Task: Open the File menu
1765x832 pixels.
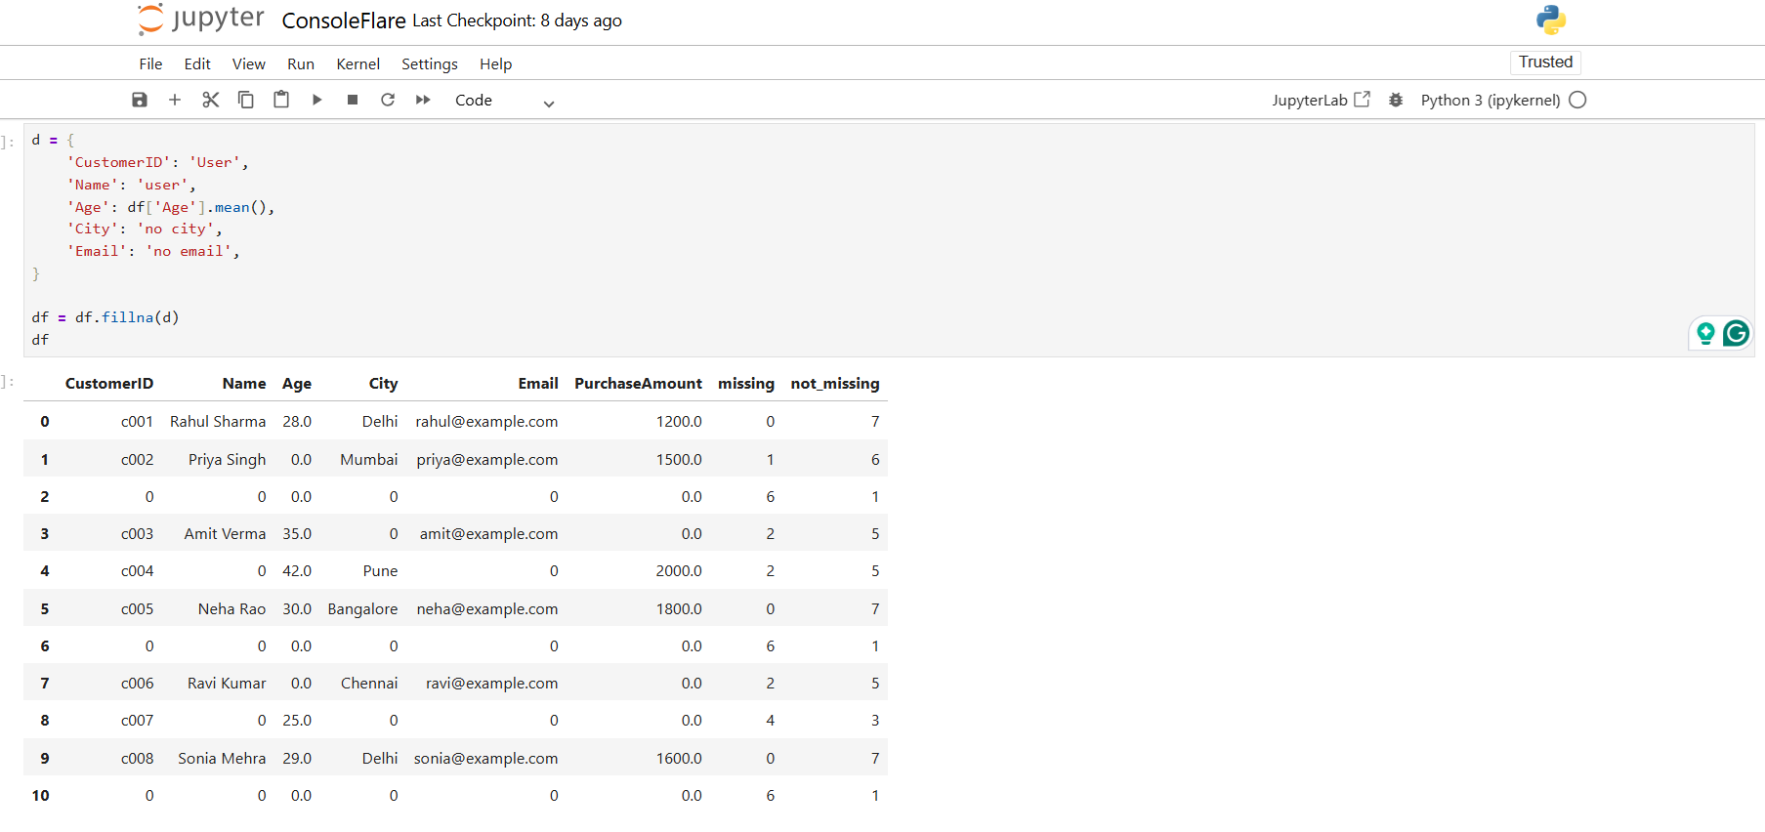Action: click(150, 64)
